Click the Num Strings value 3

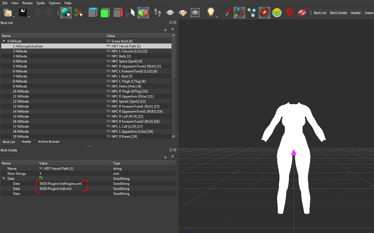click(x=40, y=173)
